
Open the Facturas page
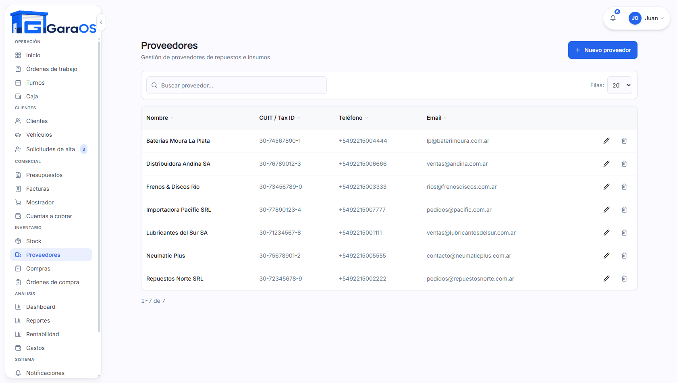pos(51,189)
